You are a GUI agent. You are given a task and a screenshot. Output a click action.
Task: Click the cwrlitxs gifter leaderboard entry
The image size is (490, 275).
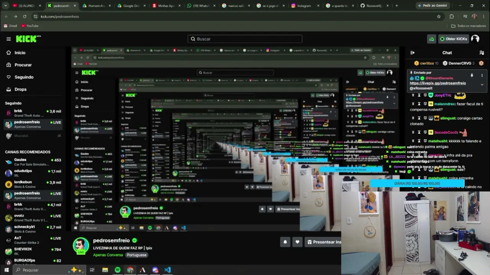426,63
